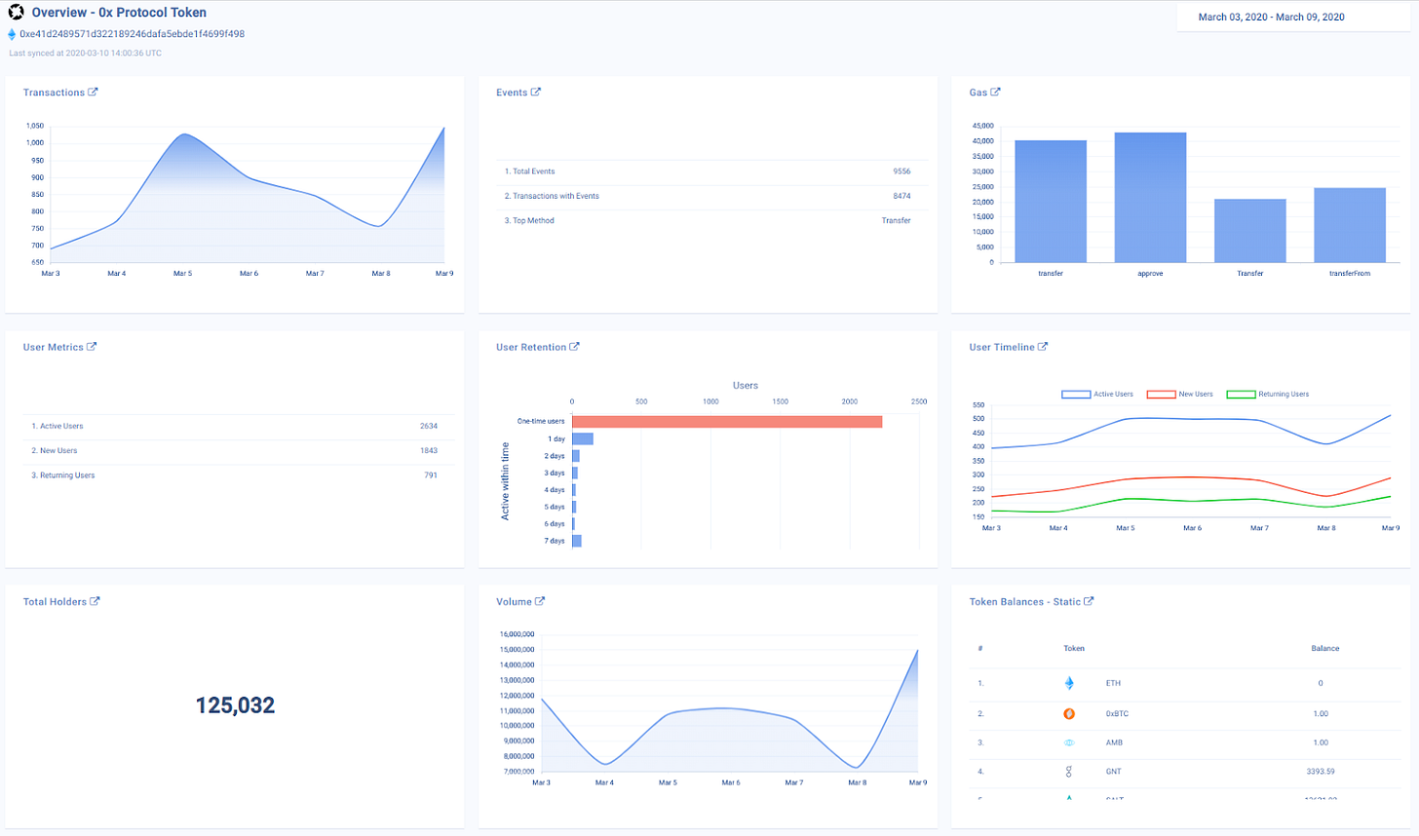Click the Token column header
This screenshot has width=1419, height=836.
click(1074, 648)
